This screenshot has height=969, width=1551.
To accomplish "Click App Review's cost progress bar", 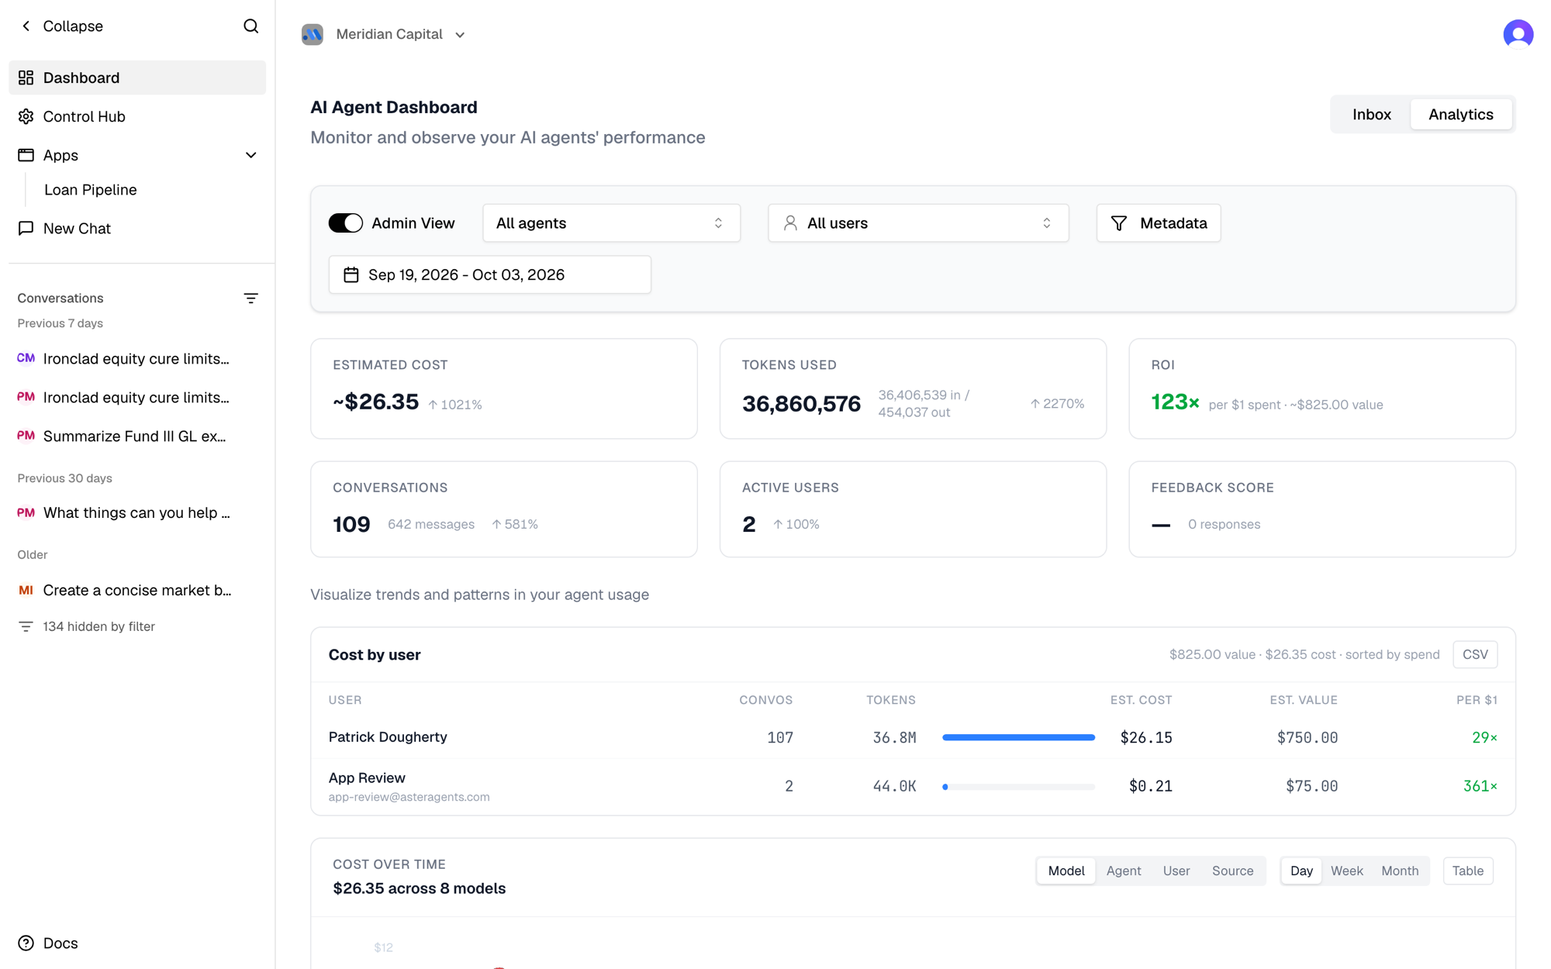I will (x=1018, y=786).
